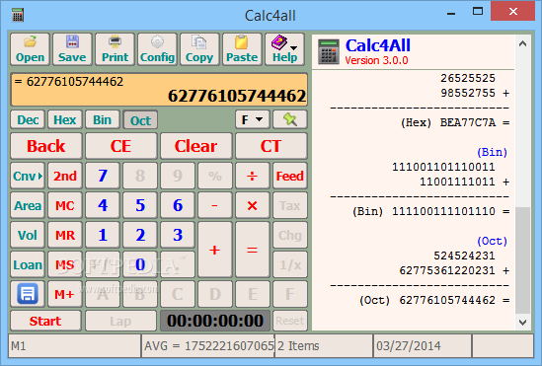The height and width of the screenshot is (366, 542).
Task: Click digit 4 on the keypad
Action: [103, 205]
